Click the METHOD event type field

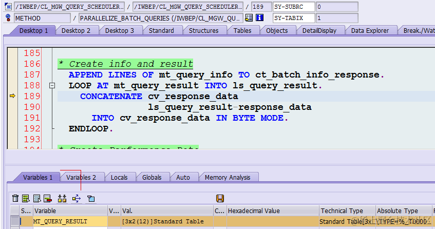pos(42,18)
